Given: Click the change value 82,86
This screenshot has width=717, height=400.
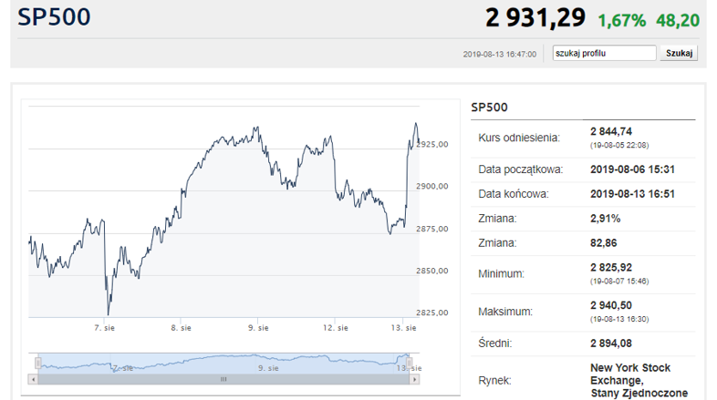Looking at the screenshot, I should pyautogui.click(x=604, y=243).
